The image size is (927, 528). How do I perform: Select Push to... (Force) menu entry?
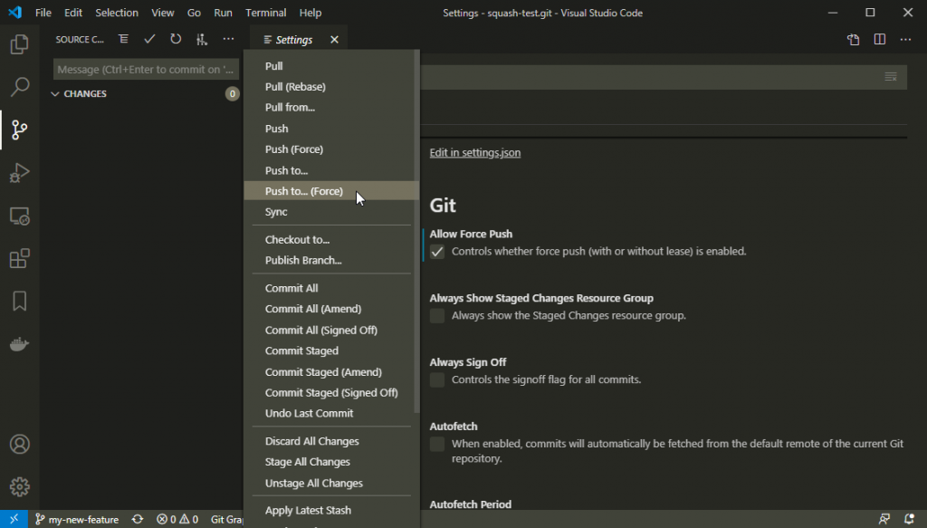click(331, 191)
